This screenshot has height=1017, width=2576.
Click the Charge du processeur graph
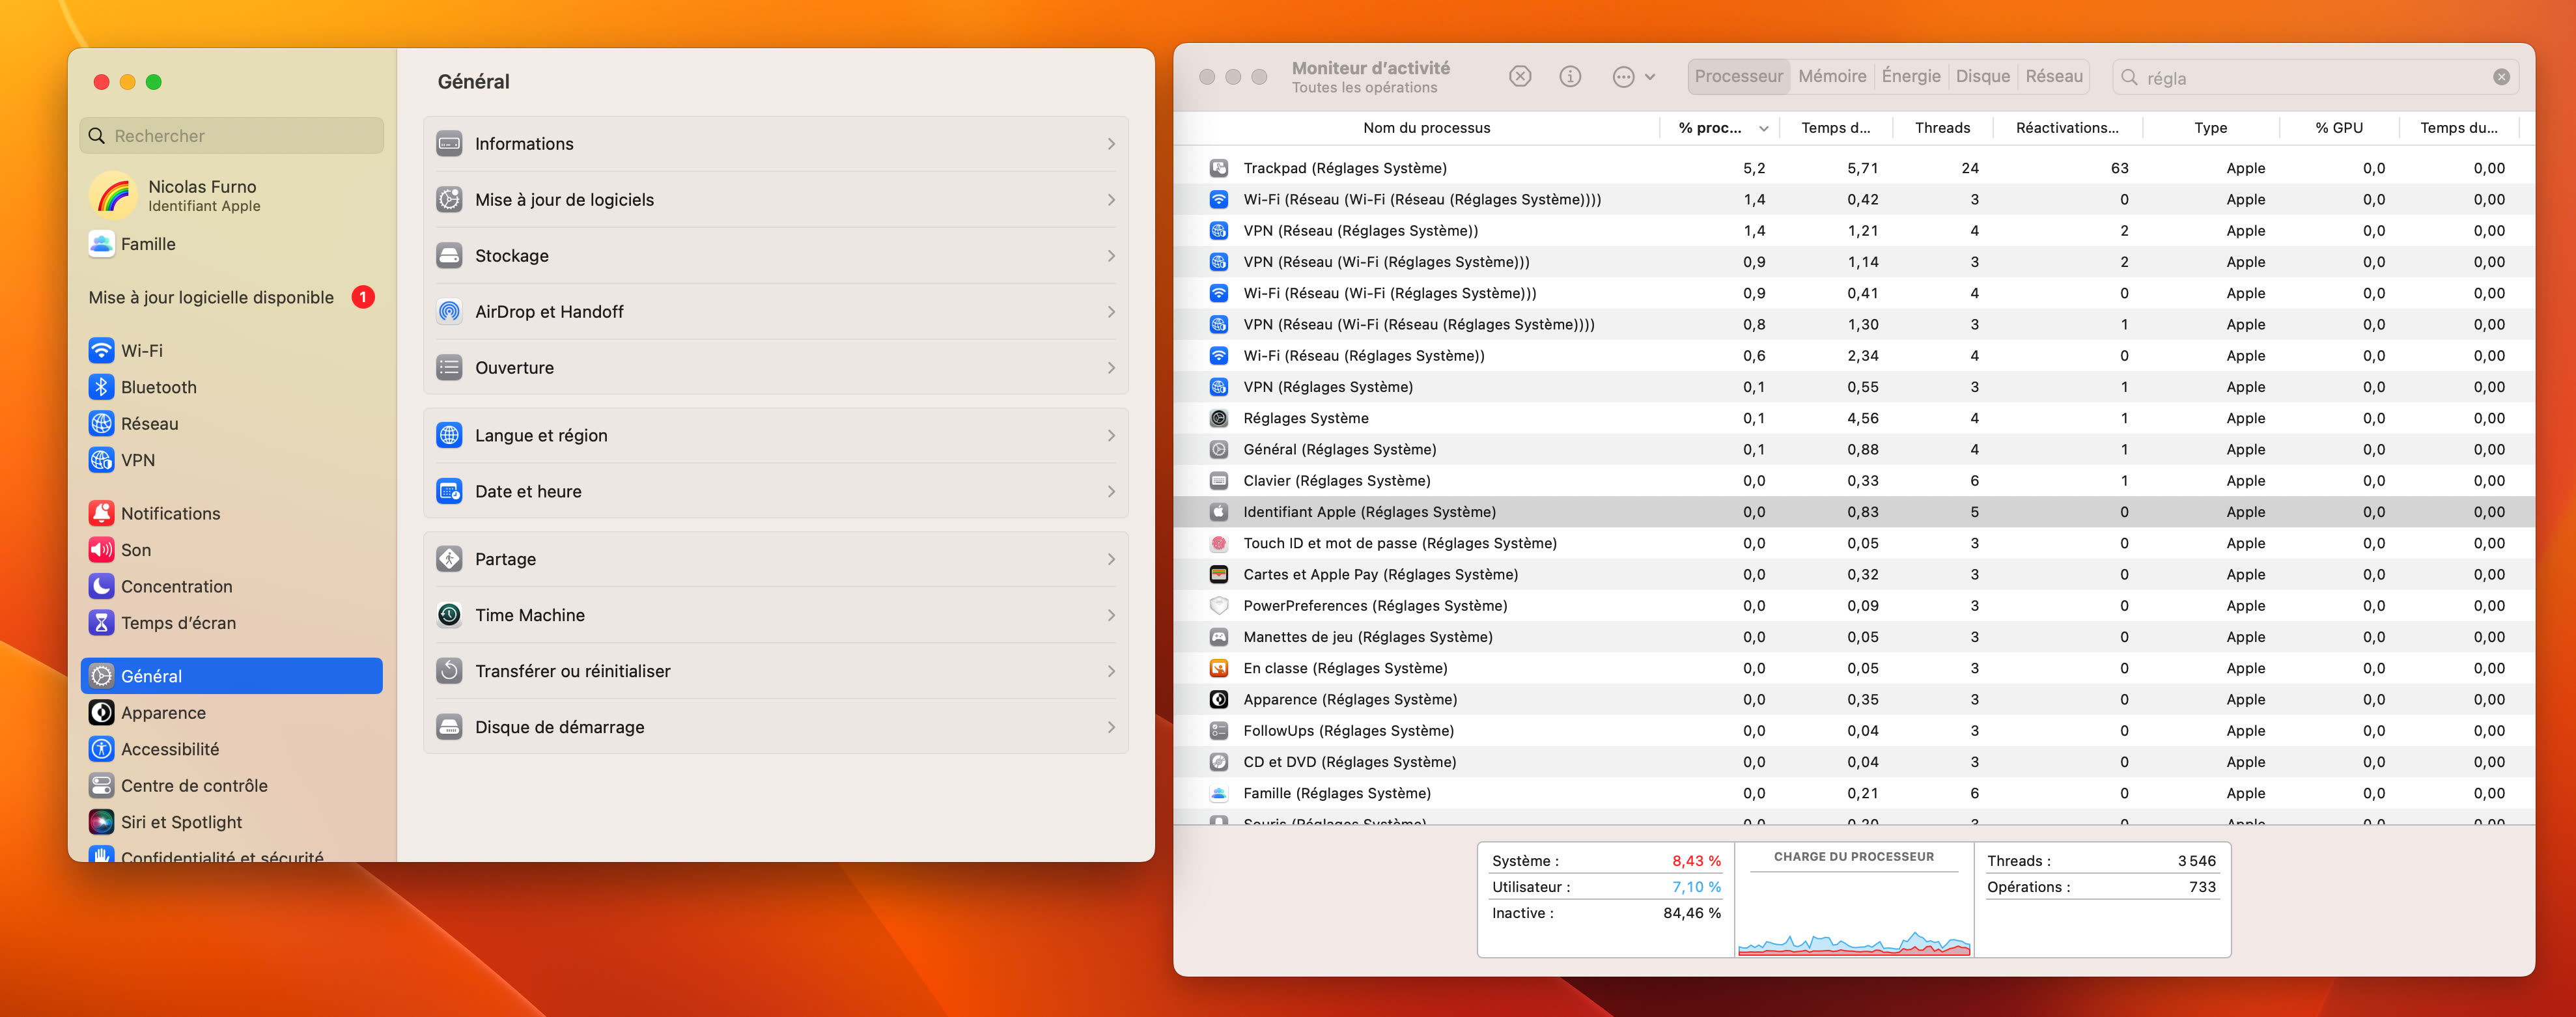coord(1854,900)
